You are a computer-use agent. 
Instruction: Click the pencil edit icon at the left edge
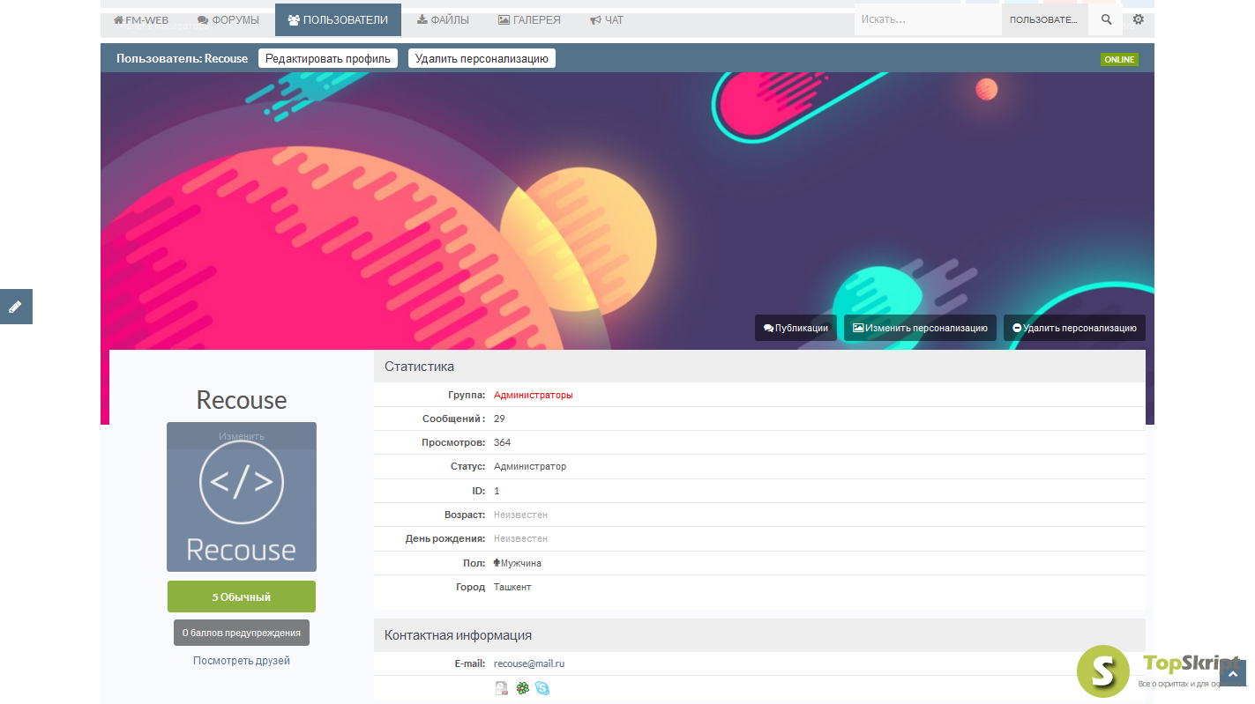15,307
